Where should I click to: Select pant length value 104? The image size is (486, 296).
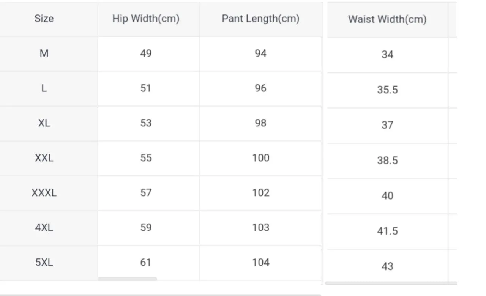tap(260, 263)
